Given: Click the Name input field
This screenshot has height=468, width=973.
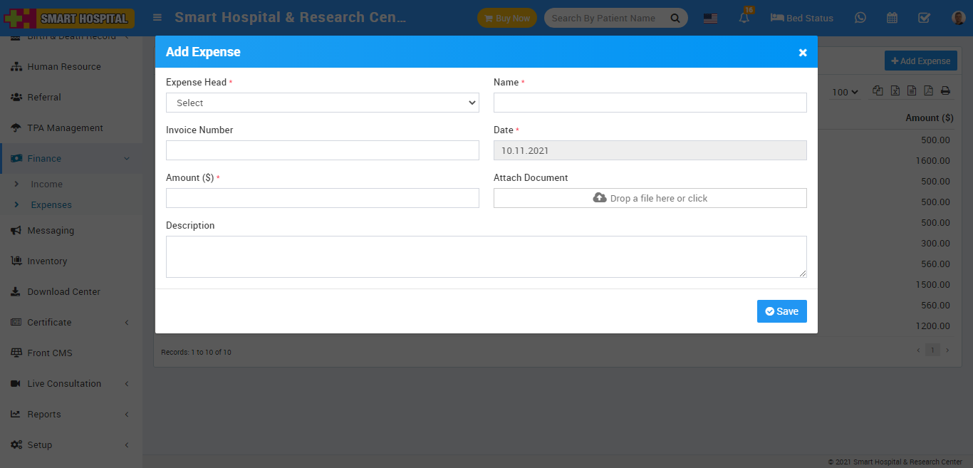Looking at the screenshot, I should pos(650,103).
